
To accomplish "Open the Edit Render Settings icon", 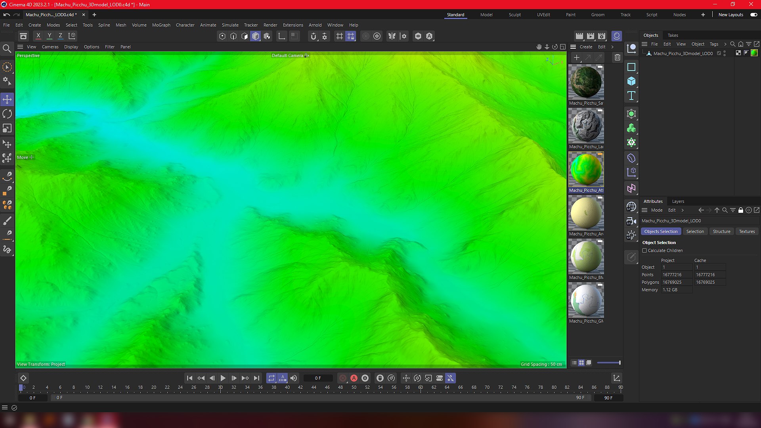I will coord(602,36).
